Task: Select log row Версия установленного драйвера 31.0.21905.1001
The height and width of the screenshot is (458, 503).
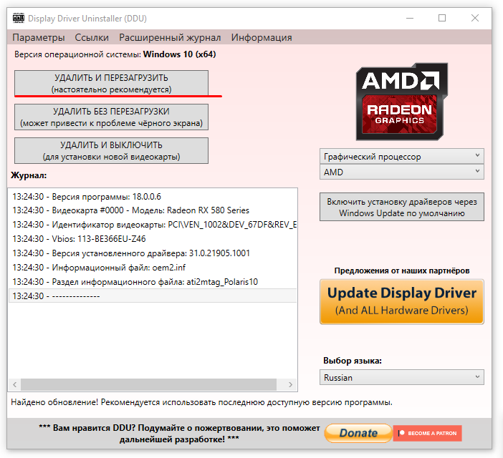Action: pyautogui.click(x=153, y=253)
